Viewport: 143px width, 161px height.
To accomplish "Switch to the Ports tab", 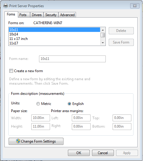I will coord(23,15).
